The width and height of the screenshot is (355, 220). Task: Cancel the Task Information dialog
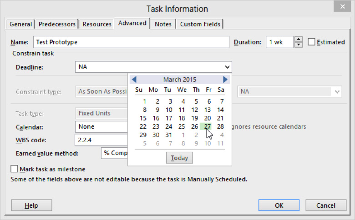[x=326, y=205]
